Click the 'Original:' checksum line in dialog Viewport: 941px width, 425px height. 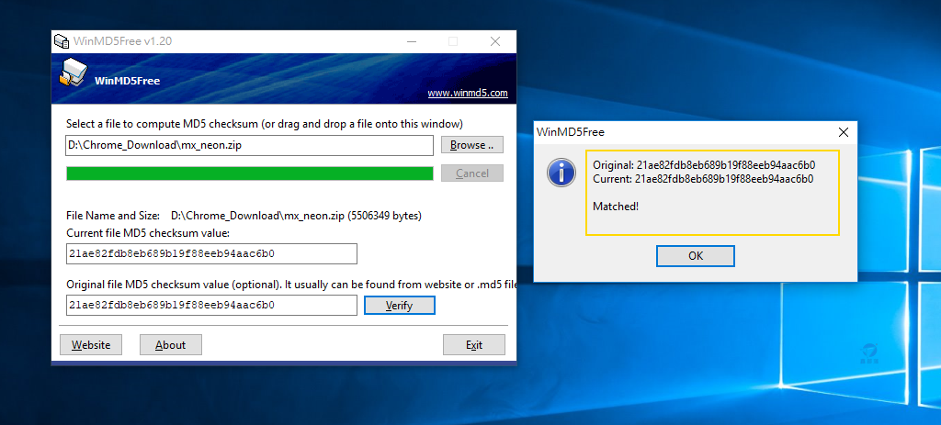tap(704, 165)
